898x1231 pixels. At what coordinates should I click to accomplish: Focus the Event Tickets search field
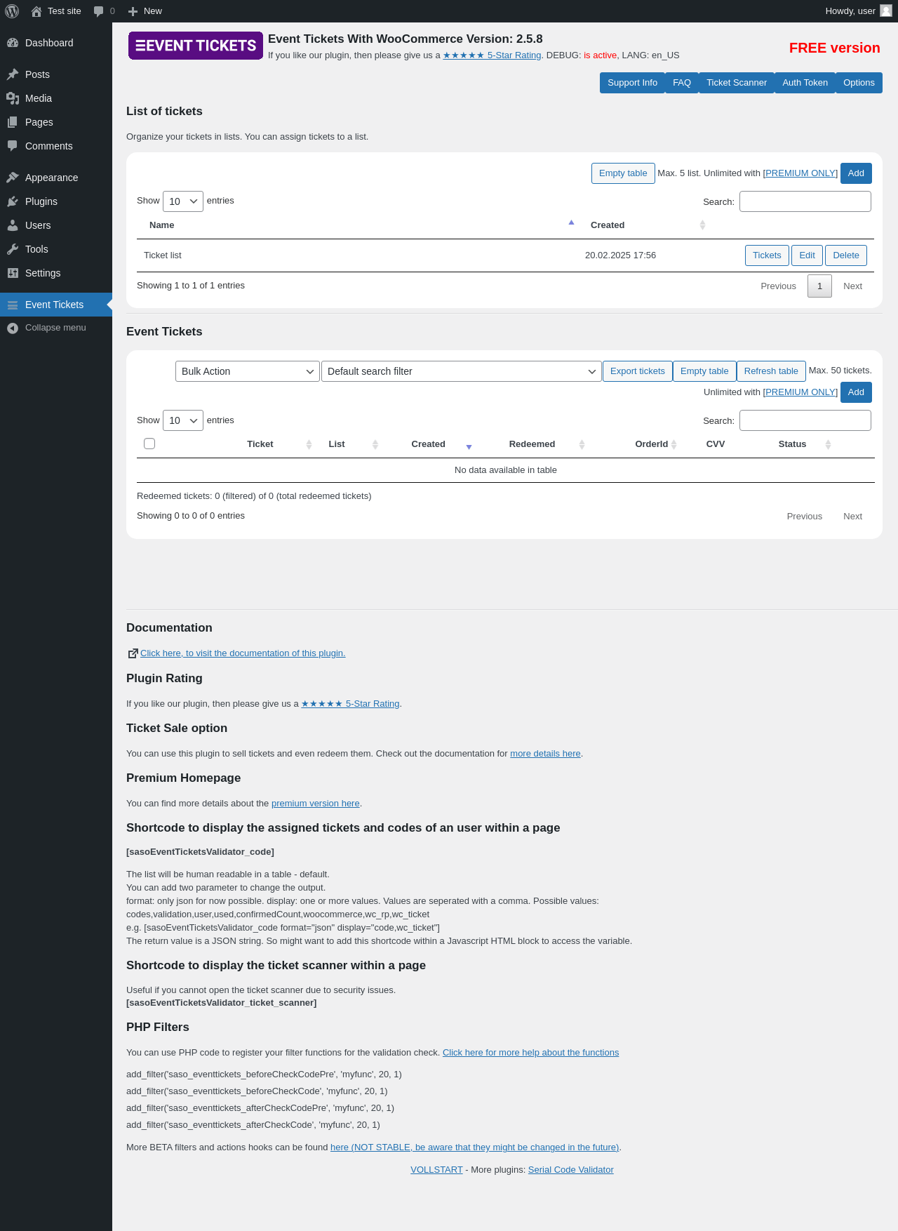coord(805,420)
